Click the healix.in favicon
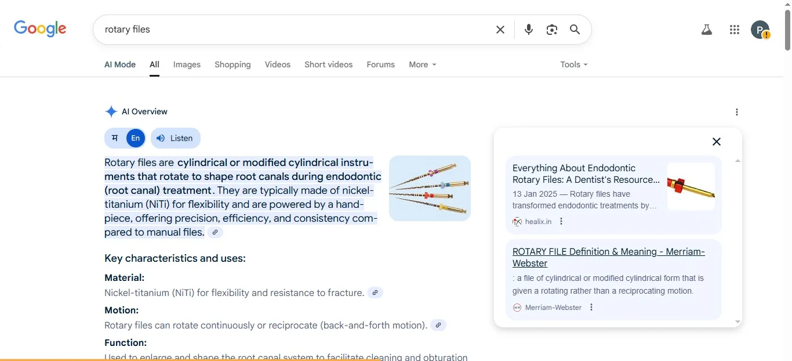 click(517, 221)
